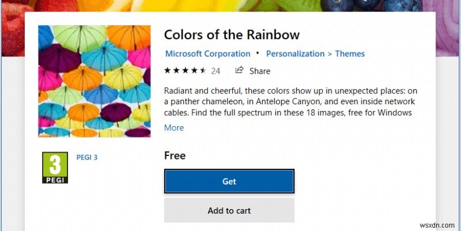Click the Free price label
This screenshot has width=461, height=231.
[175, 156]
